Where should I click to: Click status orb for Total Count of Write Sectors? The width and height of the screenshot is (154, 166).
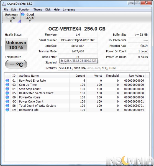coord(7,106)
